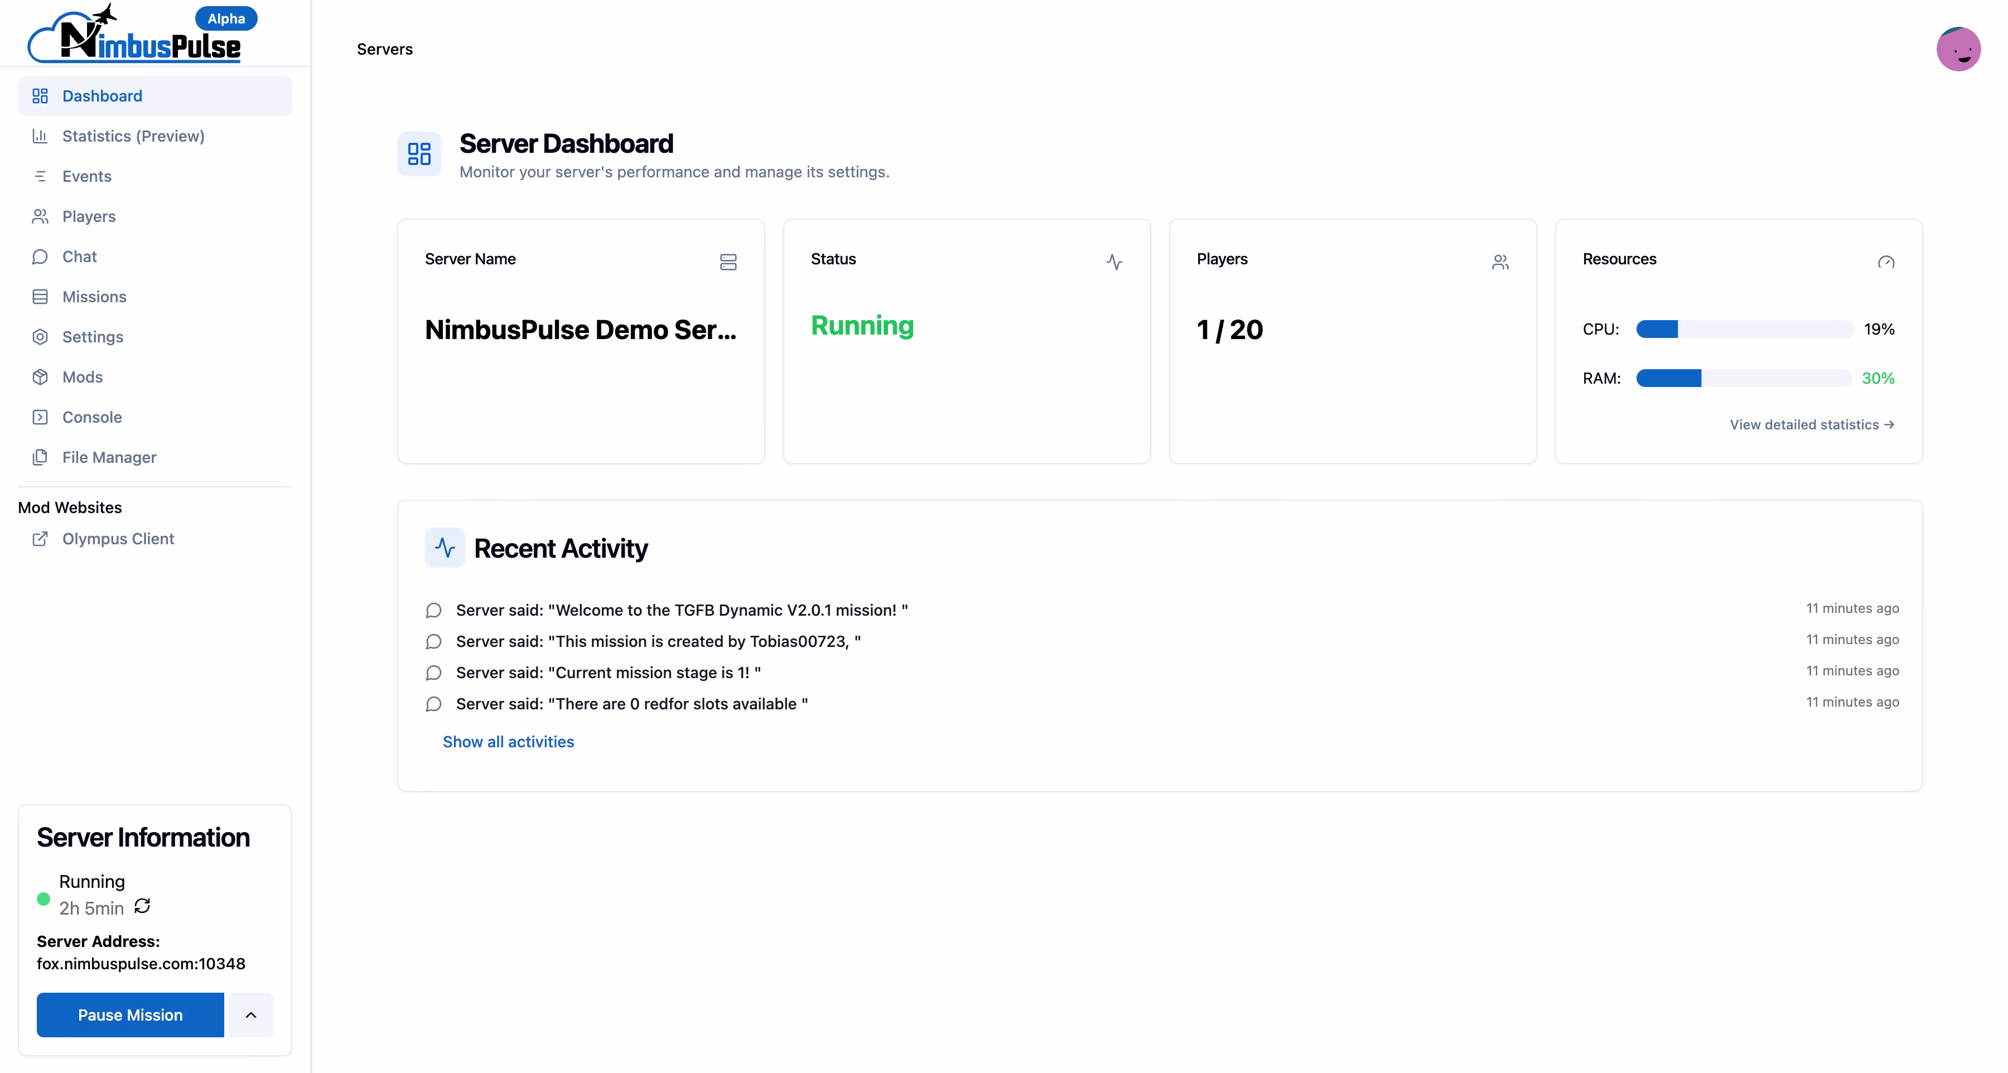Follow View detailed statistics link

pos(1812,424)
